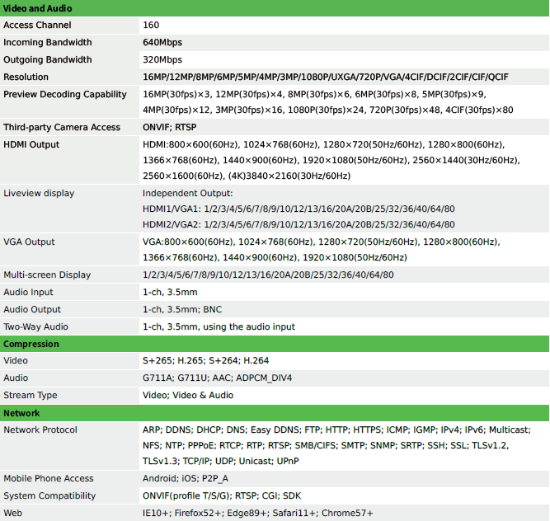Click the 'Video' compression label
550x521 pixels.
[x=16, y=360]
